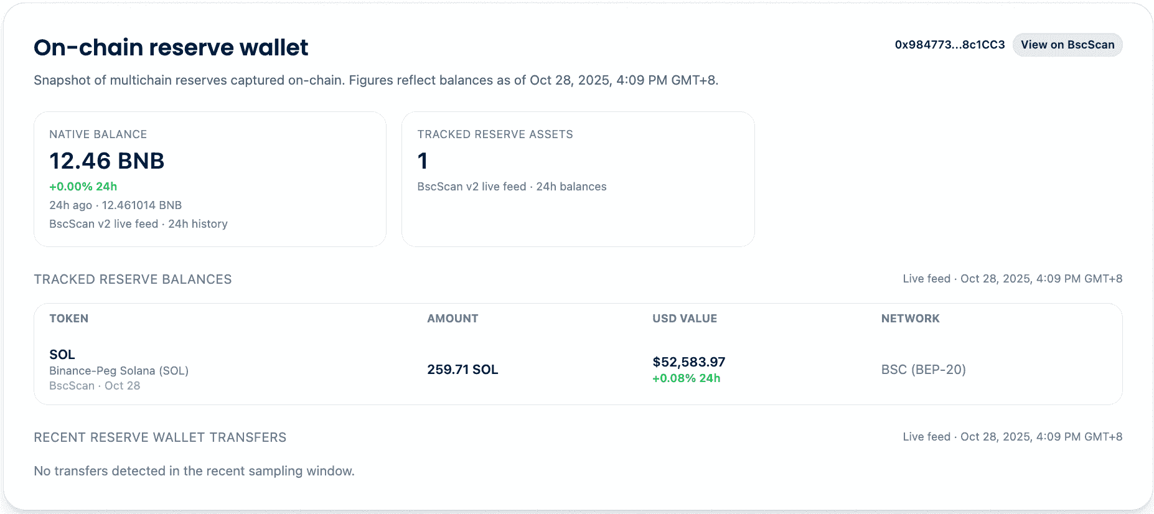Select the SOL token name in table
Screen dimensions: 1154x514
(x=62, y=355)
